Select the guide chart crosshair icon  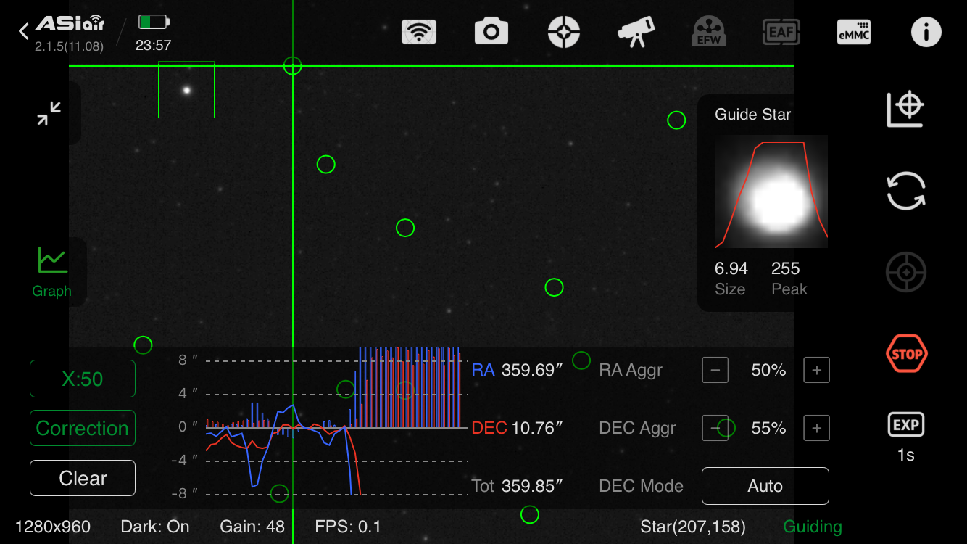(906, 110)
